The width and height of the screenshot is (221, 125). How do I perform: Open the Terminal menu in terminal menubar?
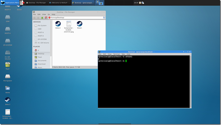(116, 54)
